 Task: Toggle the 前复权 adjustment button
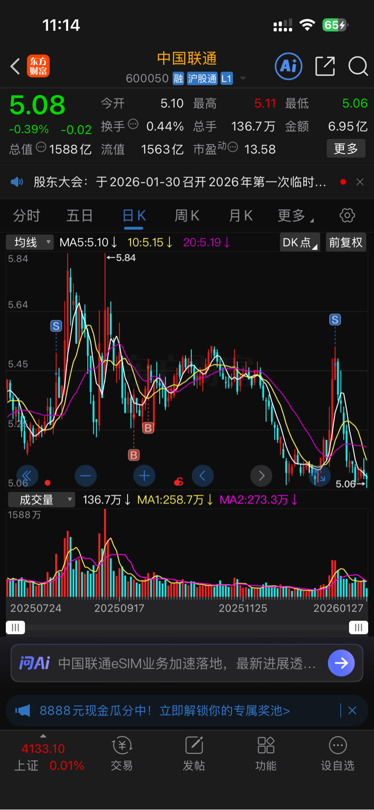[x=346, y=242]
